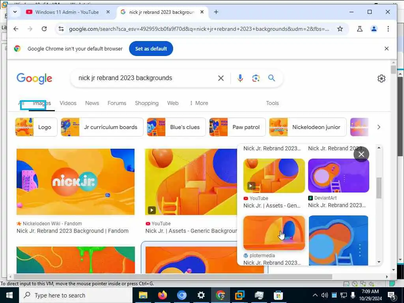Click the address bar URL field
The height and width of the screenshot is (303, 404).
tap(199, 29)
